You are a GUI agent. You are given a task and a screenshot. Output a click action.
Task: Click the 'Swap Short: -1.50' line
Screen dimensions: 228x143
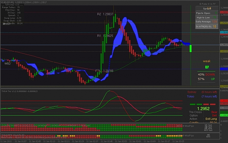pos(12,21)
